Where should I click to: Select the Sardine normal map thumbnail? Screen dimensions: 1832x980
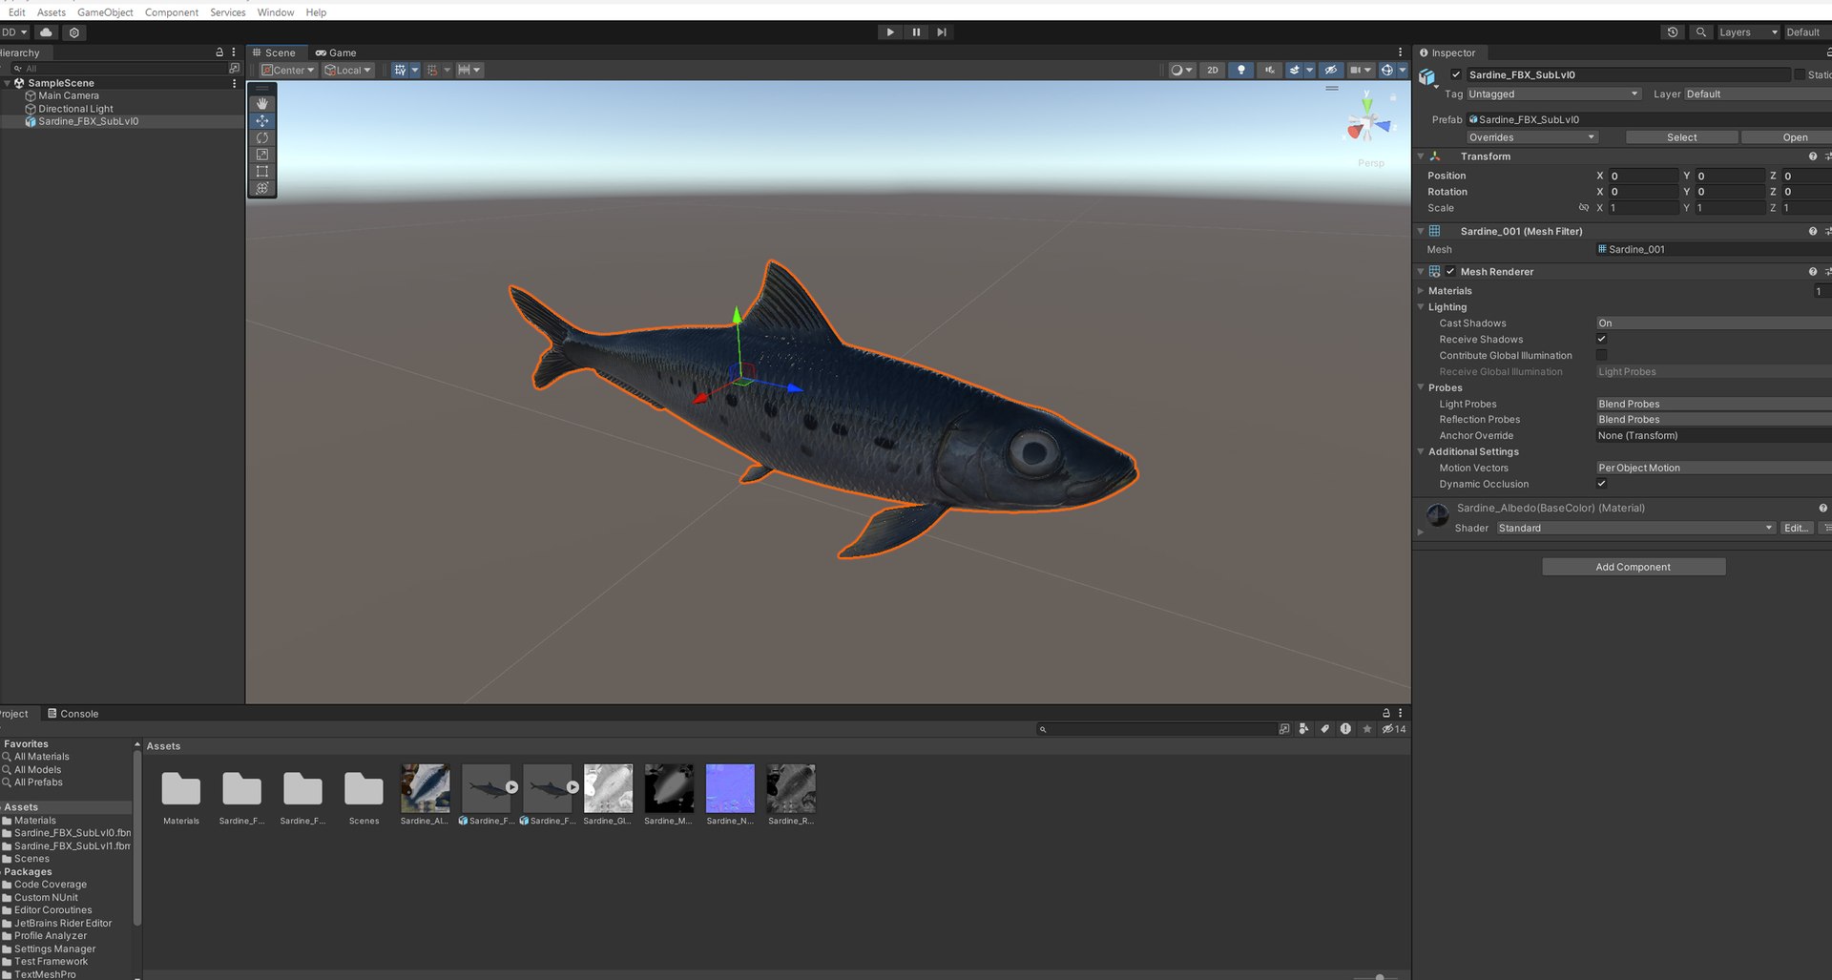[x=730, y=788]
